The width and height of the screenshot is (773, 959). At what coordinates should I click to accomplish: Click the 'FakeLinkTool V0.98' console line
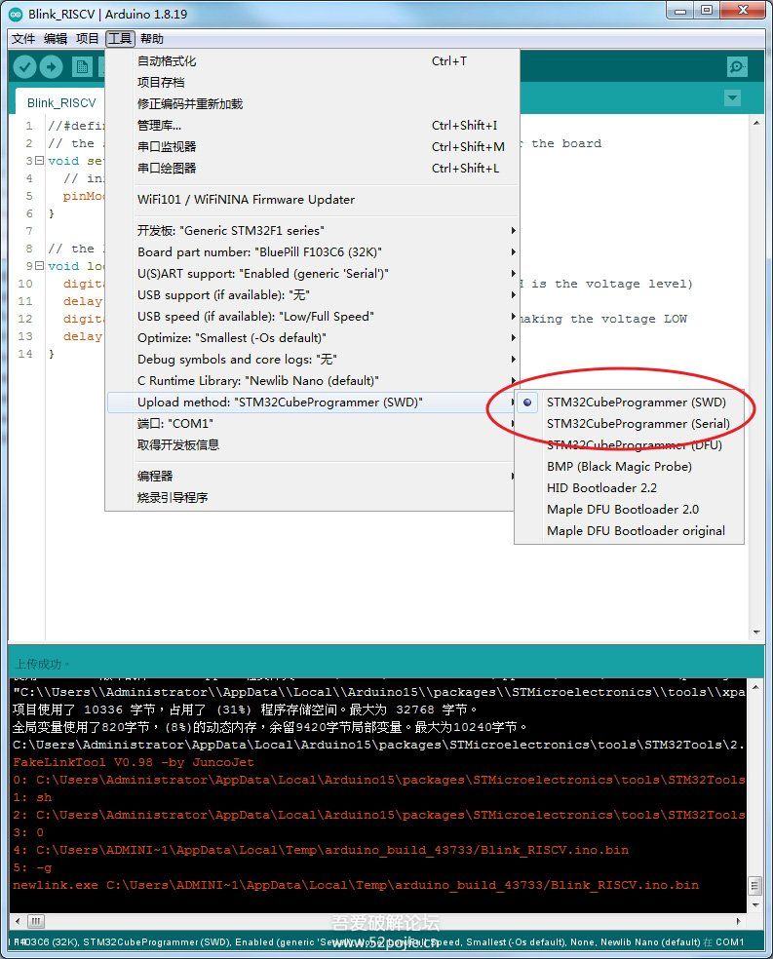(x=133, y=762)
